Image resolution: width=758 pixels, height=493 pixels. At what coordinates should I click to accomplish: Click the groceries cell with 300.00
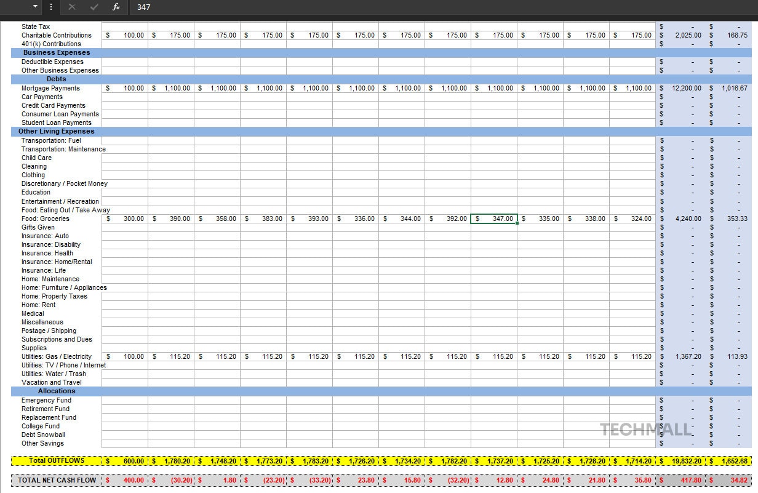pos(125,218)
